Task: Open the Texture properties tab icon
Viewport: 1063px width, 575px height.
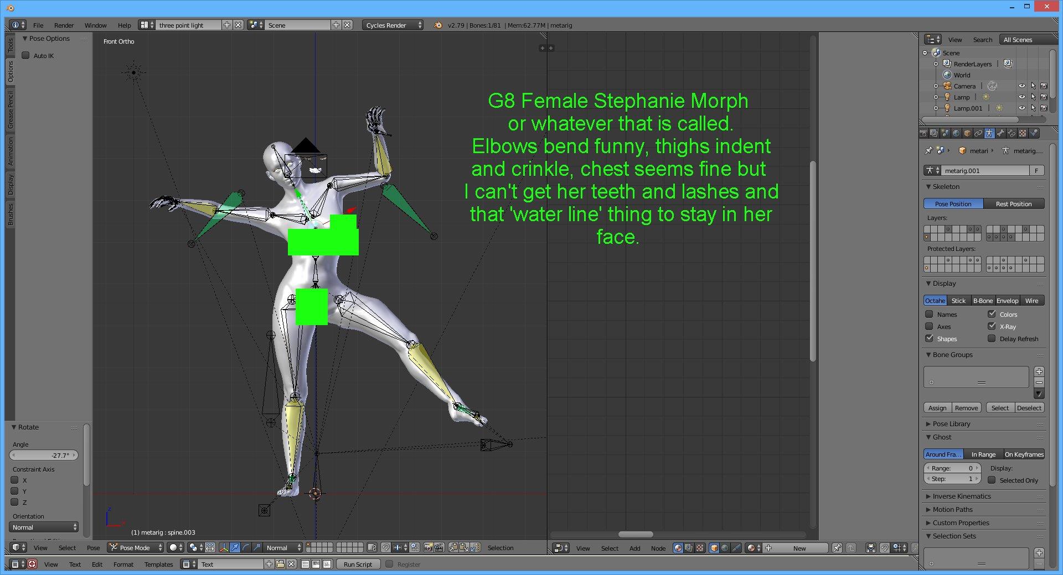Action: click(1023, 133)
